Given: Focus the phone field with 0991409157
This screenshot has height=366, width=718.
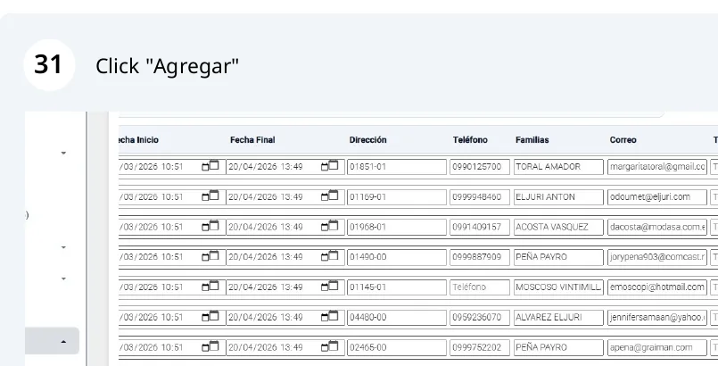Looking at the screenshot, I should [x=480, y=228].
